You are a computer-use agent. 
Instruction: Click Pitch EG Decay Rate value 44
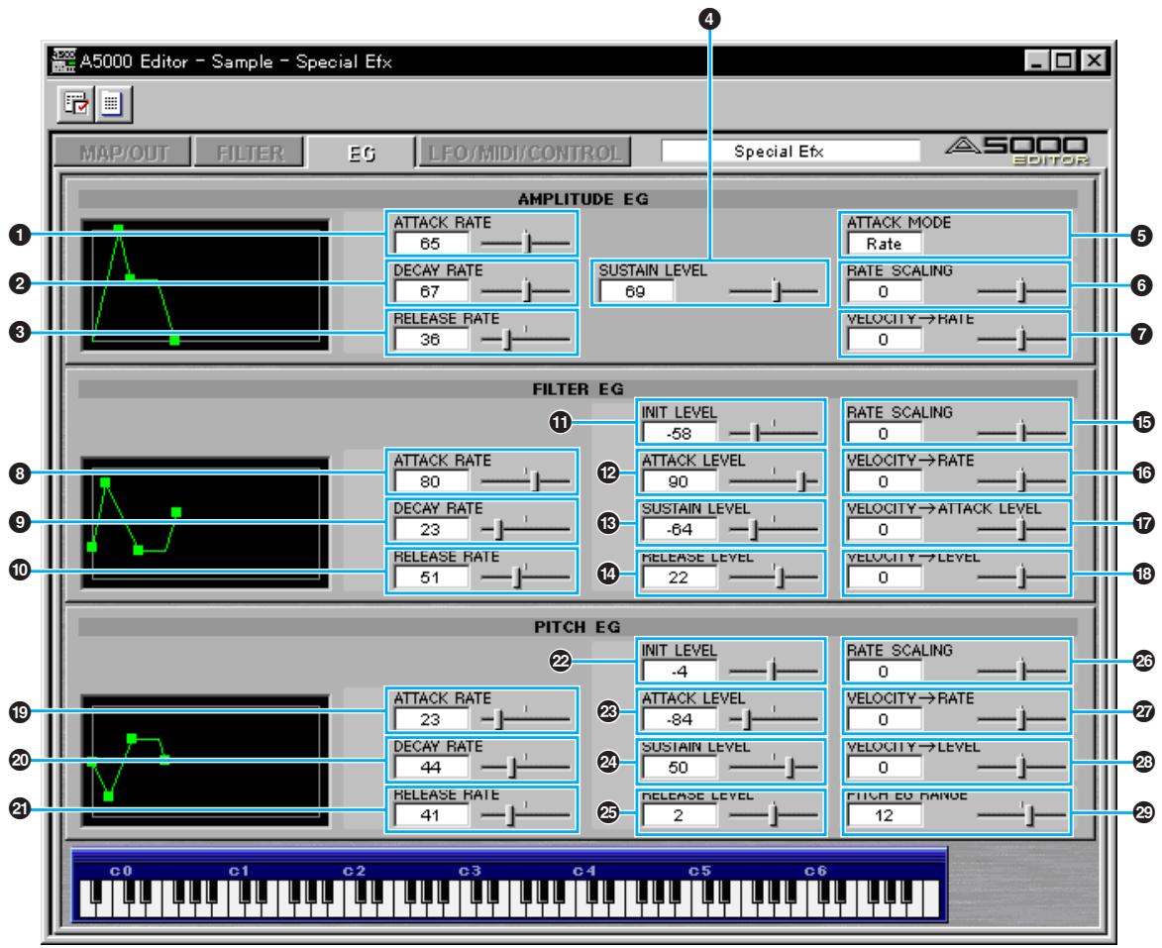pos(431,768)
